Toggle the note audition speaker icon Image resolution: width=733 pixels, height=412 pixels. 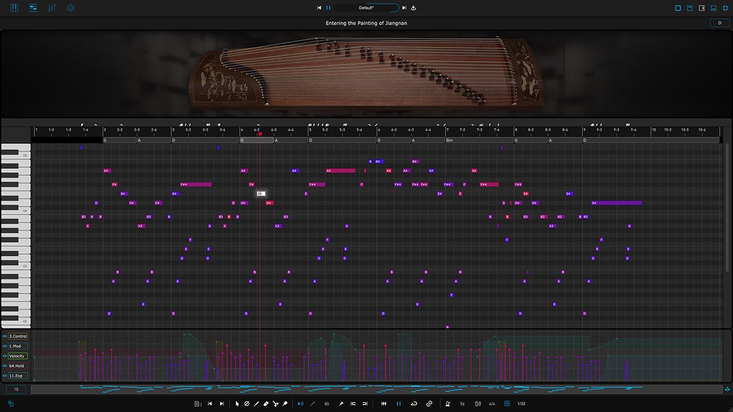coord(300,403)
